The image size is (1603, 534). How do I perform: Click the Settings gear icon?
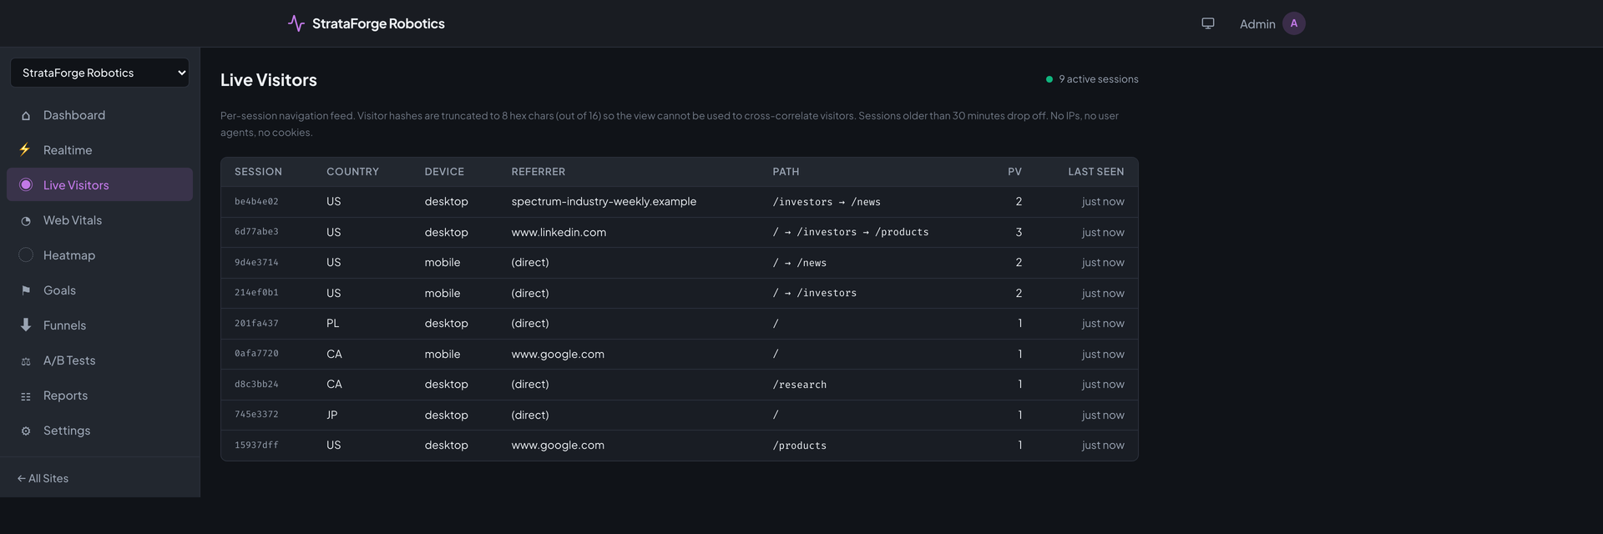(x=26, y=431)
